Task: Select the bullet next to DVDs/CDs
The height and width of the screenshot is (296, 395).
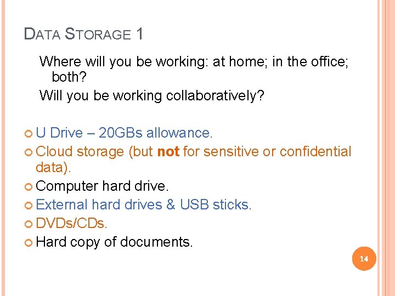Action: (x=30, y=224)
